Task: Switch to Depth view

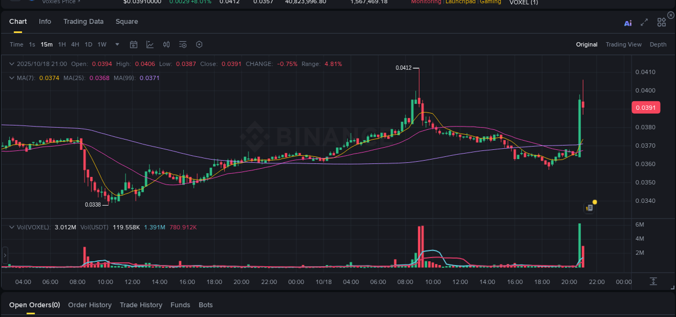Action: click(658, 44)
